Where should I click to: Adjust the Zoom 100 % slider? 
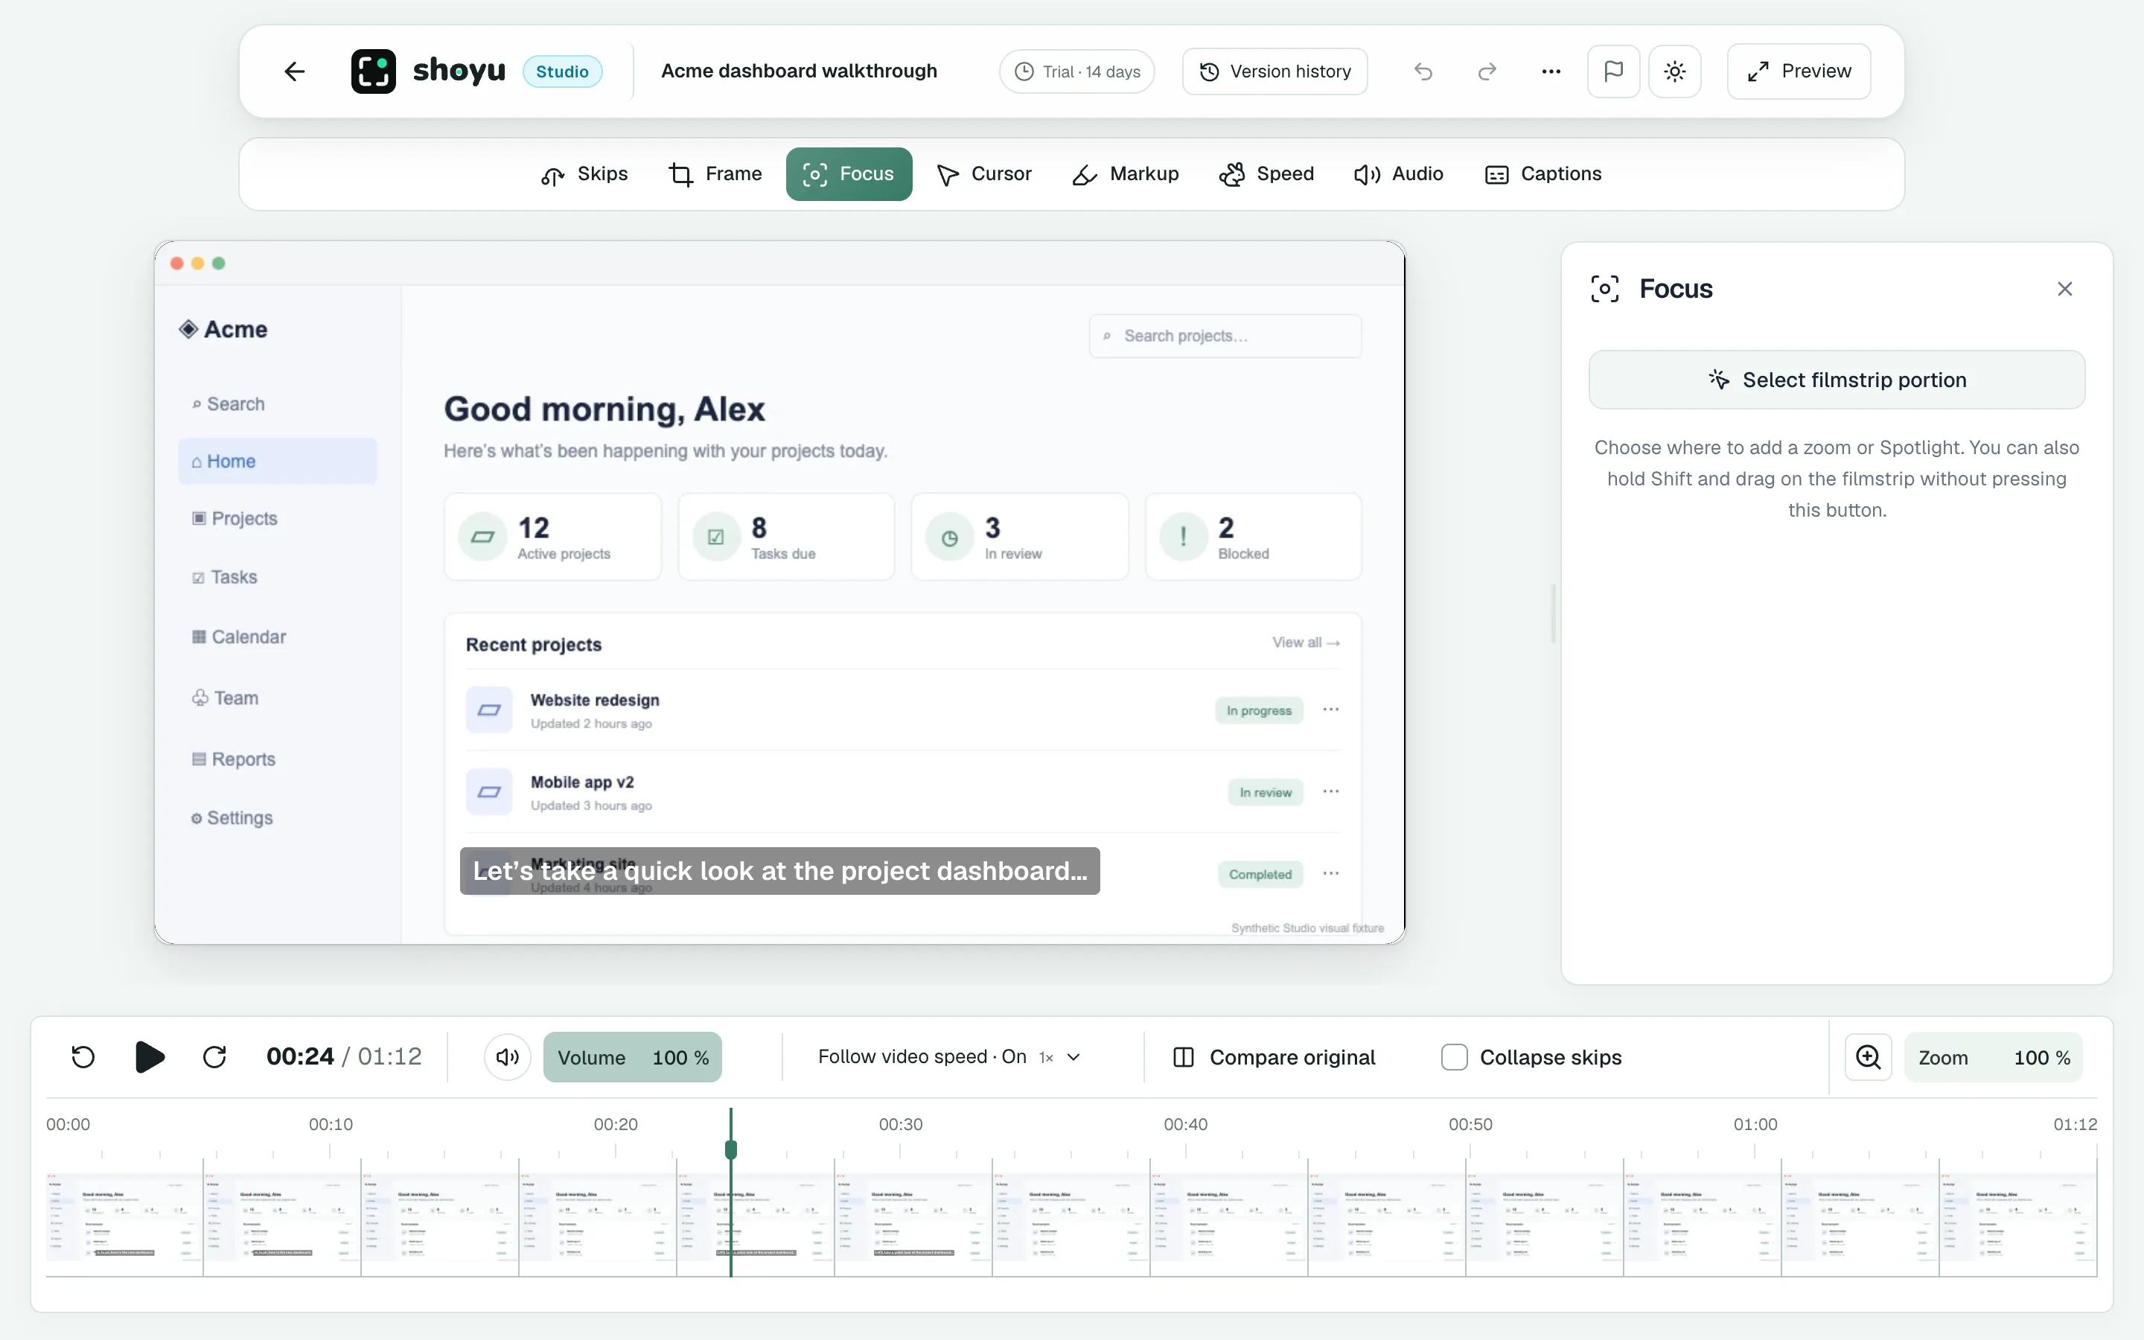coord(1994,1056)
